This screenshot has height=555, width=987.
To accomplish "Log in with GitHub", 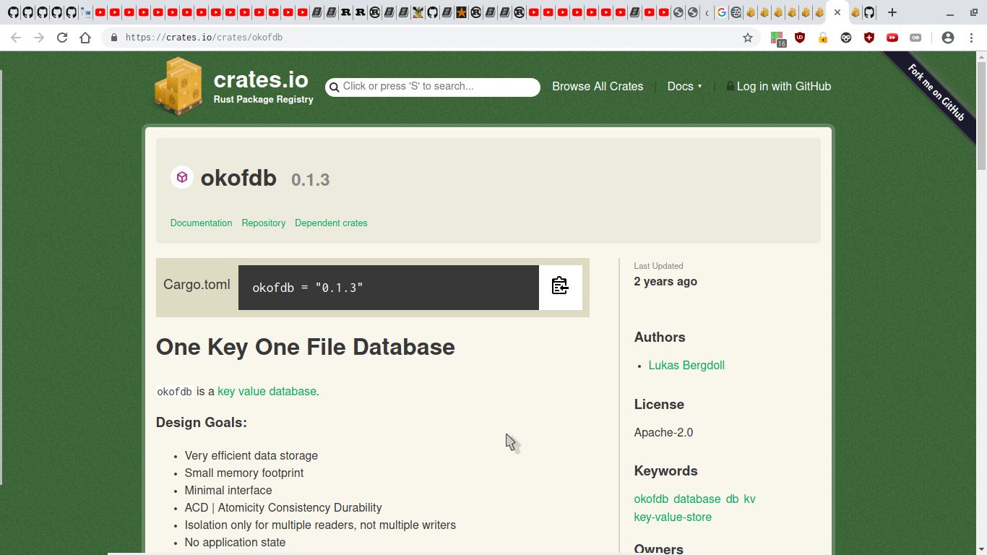I will 779,86.
